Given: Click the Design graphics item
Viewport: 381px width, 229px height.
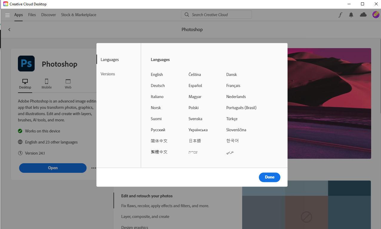Looking at the screenshot, I should 135,227.
